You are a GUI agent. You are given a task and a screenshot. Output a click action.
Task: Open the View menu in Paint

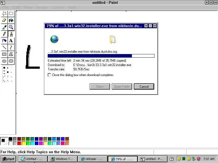[x=28, y=8]
